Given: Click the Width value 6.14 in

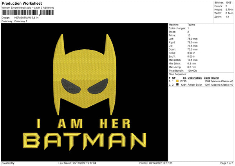Looking at the screenshot, I should pos(229,13).
